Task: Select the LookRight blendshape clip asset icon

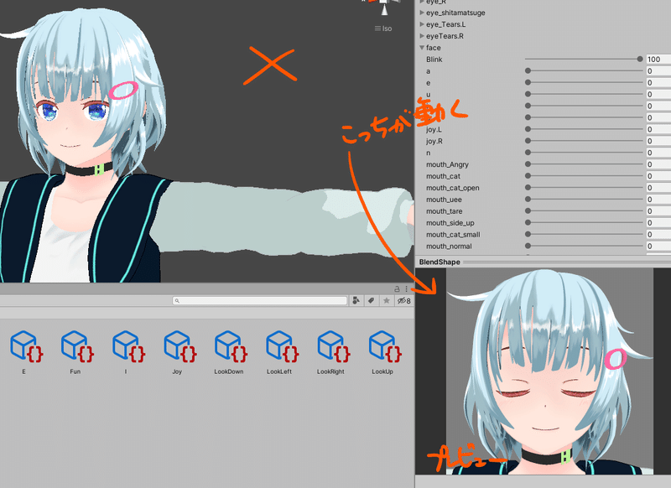Action: [x=334, y=346]
